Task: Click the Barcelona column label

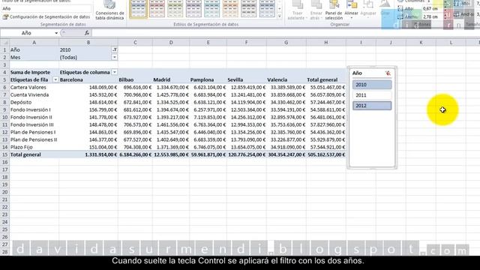Action: (71, 79)
